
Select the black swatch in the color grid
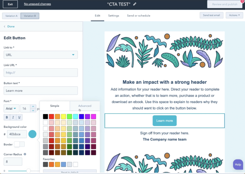45,116
